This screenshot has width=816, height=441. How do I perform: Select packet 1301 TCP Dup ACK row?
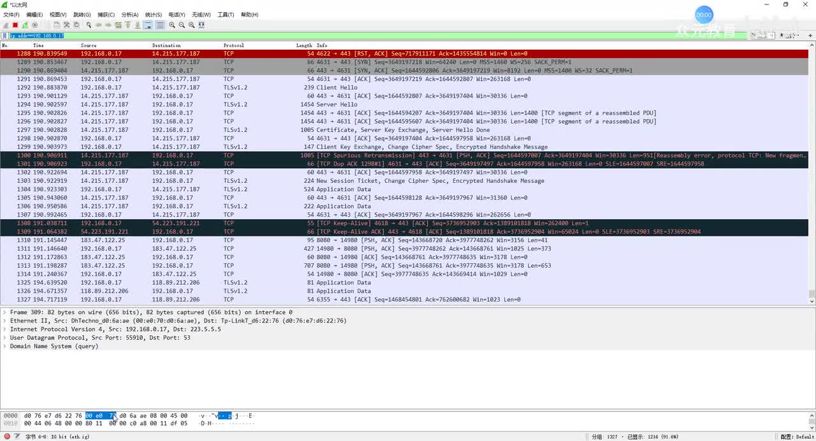point(404,164)
